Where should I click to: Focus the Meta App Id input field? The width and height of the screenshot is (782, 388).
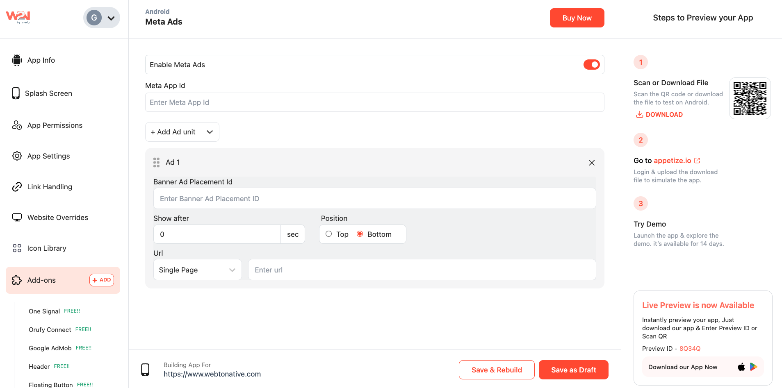pos(374,102)
